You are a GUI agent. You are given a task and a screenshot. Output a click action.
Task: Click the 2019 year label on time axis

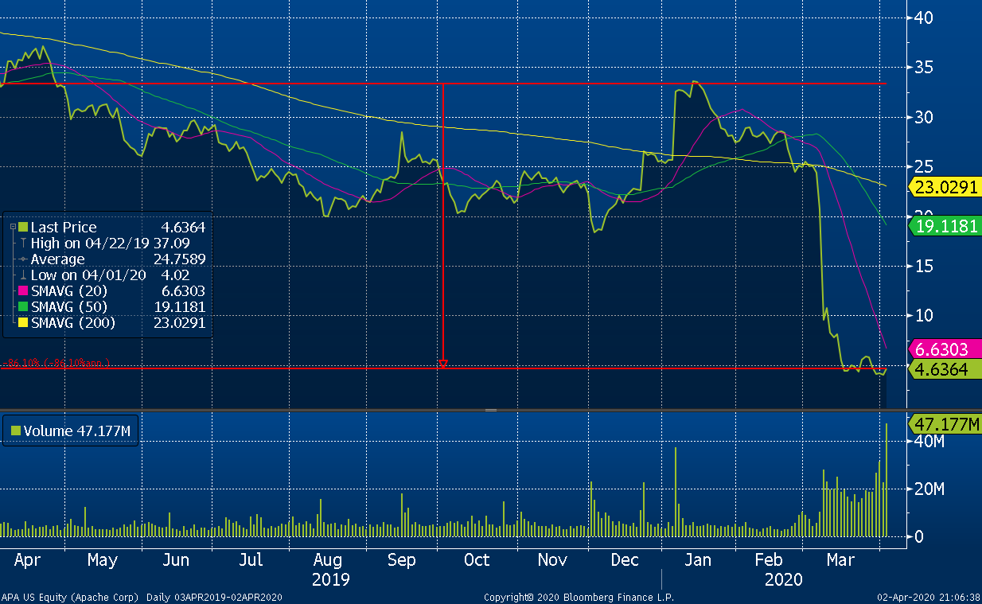331,580
